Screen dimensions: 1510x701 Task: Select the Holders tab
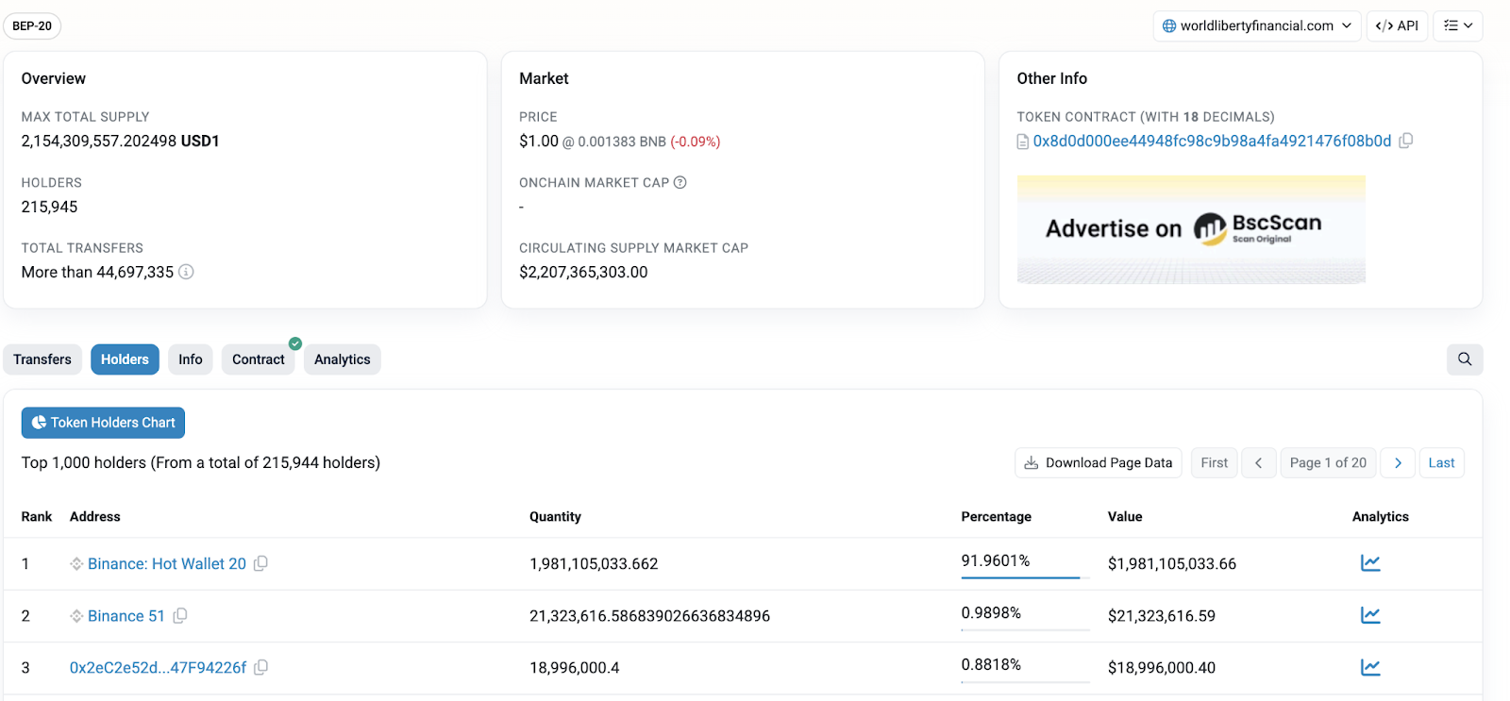(x=125, y=359)
